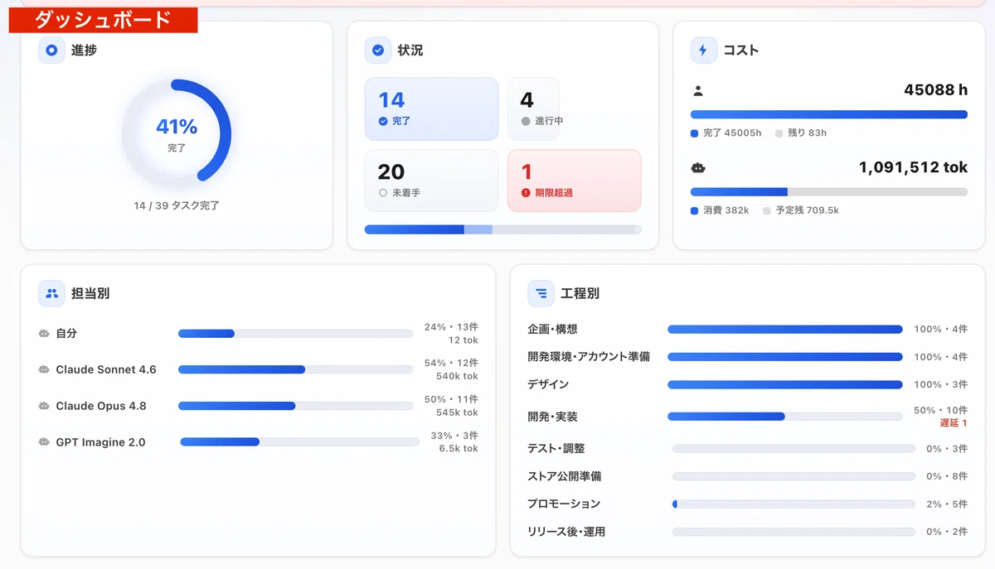Click the 残り 83h legend entry

801,133
